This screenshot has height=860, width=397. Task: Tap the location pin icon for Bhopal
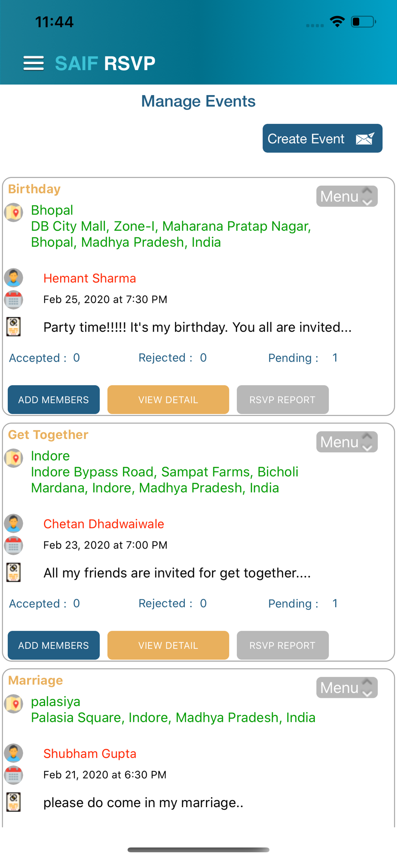pyautogui.click(x=14, y=212)
